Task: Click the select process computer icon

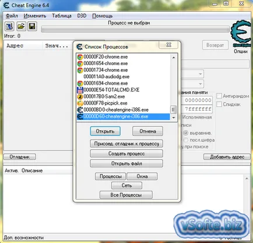Action: pos(9,26)
